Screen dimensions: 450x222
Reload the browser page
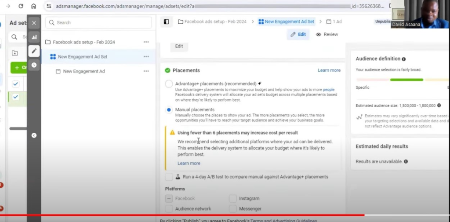point(21,6)
